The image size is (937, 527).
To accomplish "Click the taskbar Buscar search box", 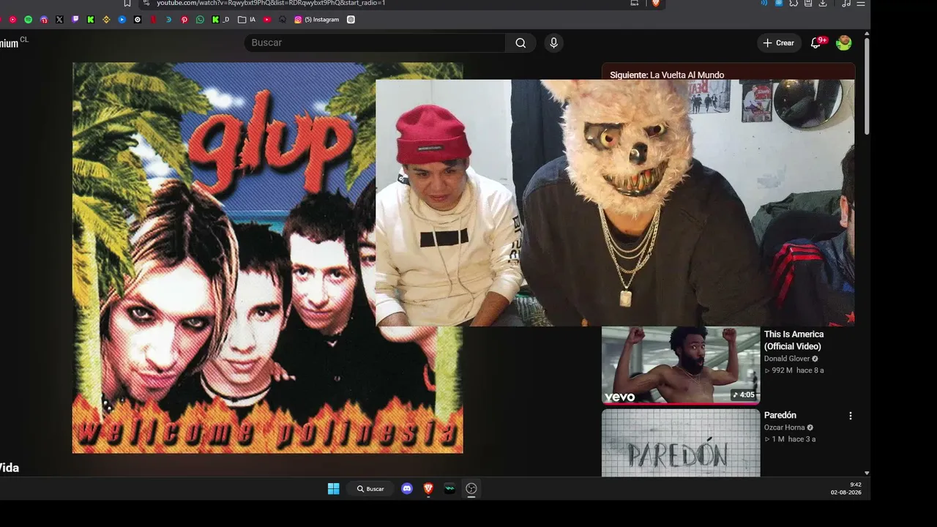I will click(x=370, y=489).
